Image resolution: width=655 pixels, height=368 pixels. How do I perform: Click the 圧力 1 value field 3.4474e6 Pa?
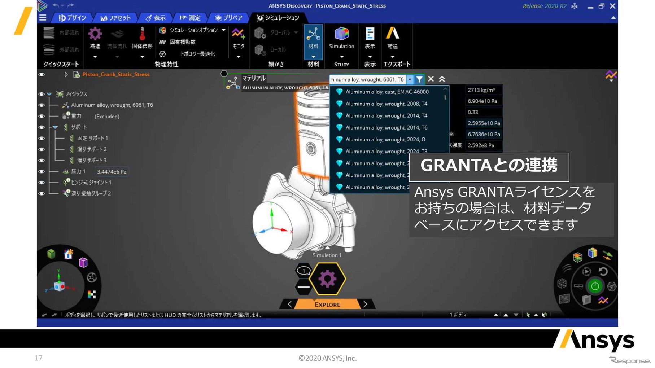coord(112,172)
